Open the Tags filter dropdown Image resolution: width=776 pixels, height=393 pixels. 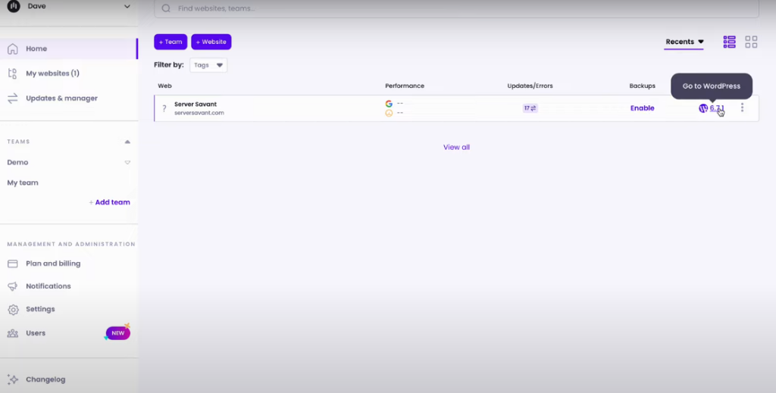[x=208, y=65]
